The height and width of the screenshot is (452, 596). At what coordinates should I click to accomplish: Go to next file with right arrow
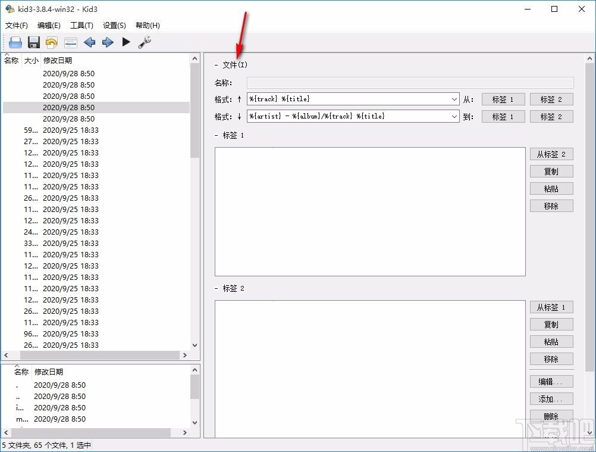(108, 42)
